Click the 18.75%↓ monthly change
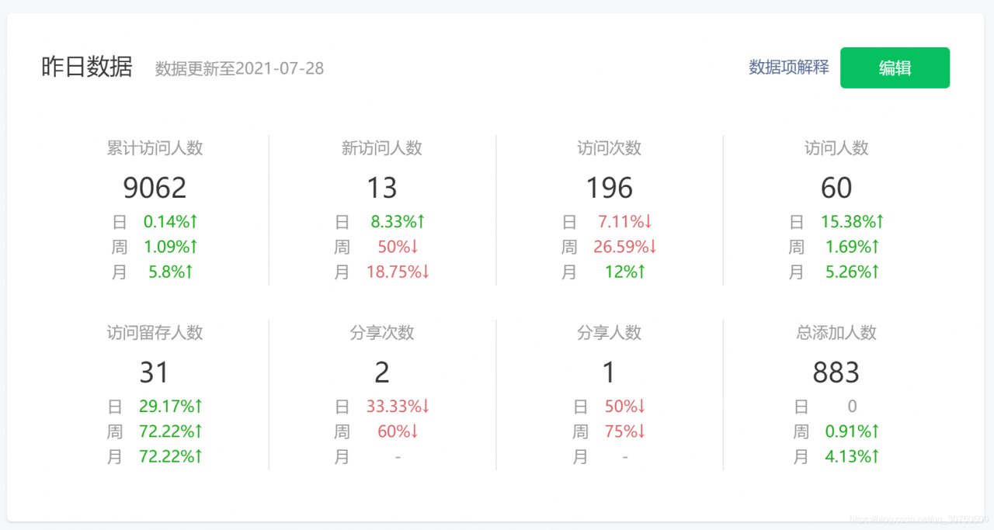 pos(398,272)
